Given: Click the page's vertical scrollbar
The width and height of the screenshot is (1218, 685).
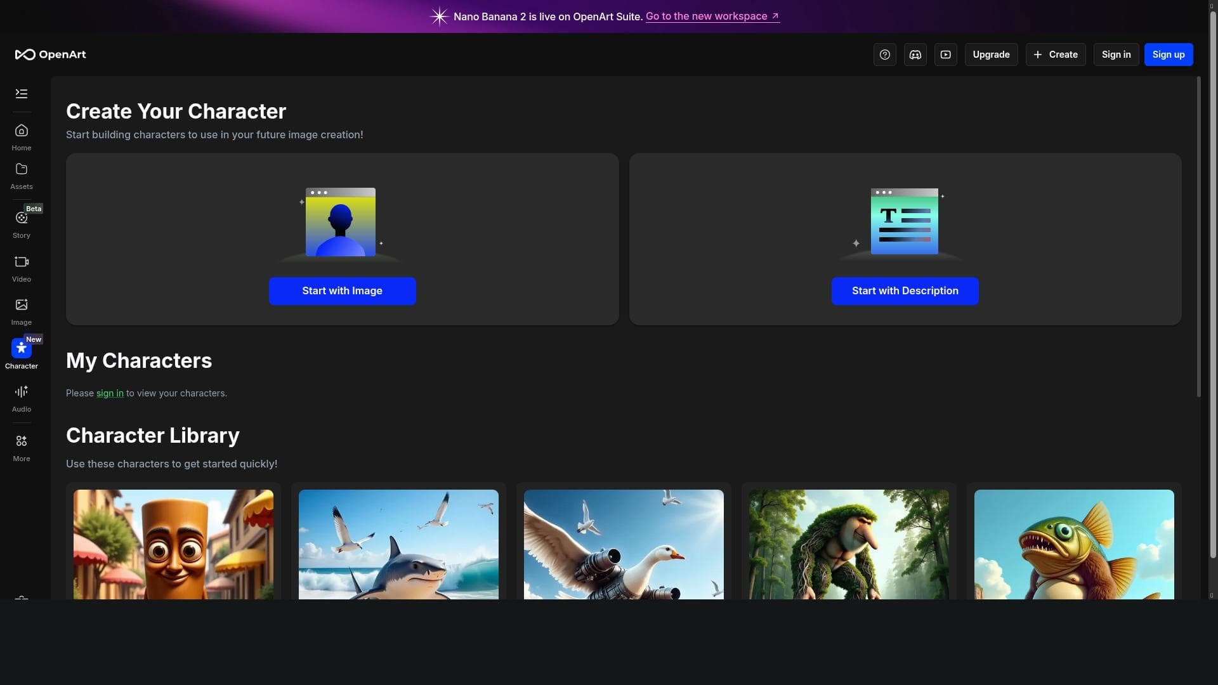Looking at the screenshot, I should point(1212,285).
